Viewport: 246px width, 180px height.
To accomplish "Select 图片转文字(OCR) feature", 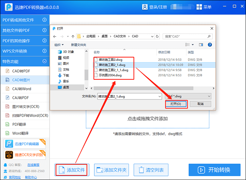I will [x=25, y=107].
